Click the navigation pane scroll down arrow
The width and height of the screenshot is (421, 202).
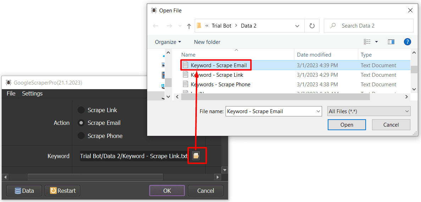click(x=168, y=96)
